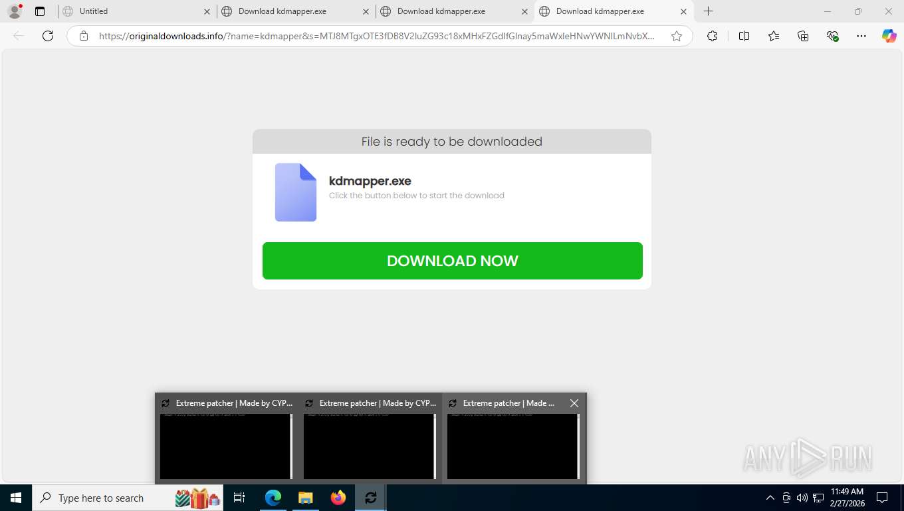The height and width of the screenshot is (511, 904).
Task: Click the search highlights gift icon
Action: tap(198, 498)
